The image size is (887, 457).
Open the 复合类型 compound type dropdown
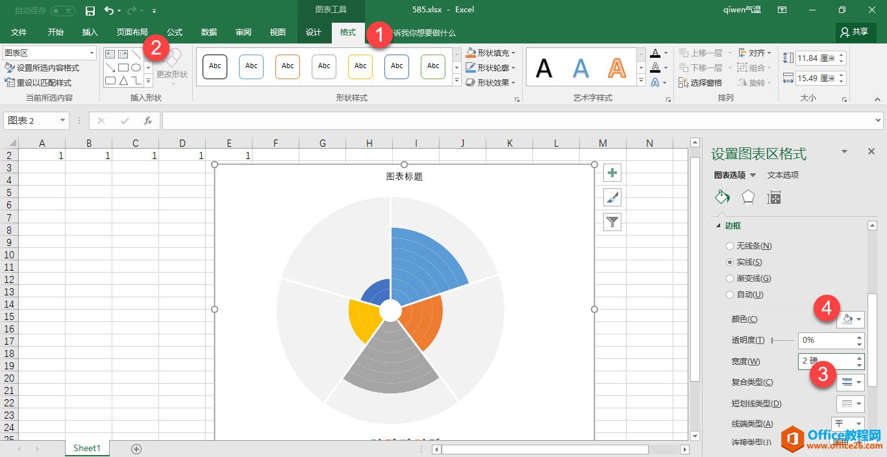pyautogui.click(x=851, y=382)
